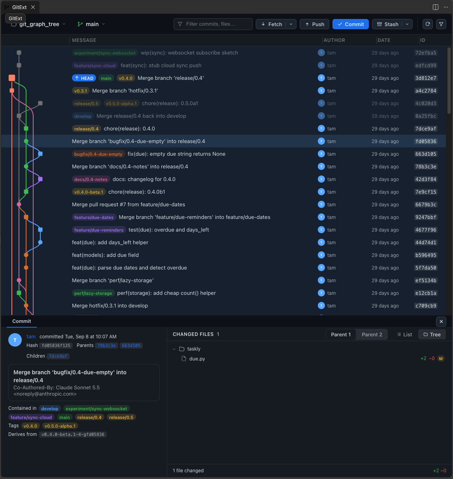Click commit ID 3d812e7
453x479 pixels.
coord(426,78)
